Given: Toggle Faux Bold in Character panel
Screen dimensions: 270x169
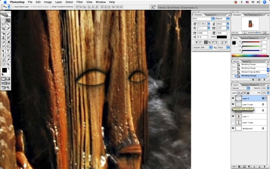Looking at the screenshot, I should click(x=197, y=42).
